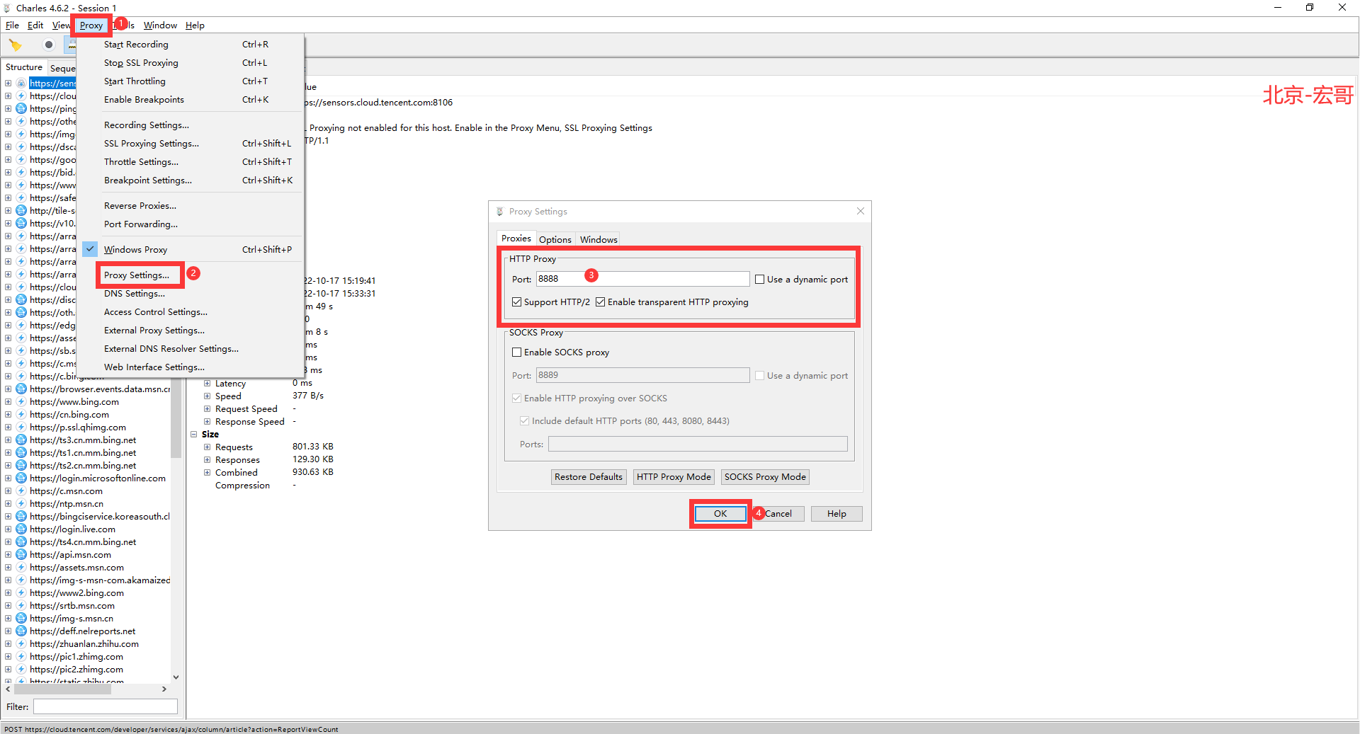Expand the Requests size row
This screenshot has height=734, width=1360.
pyautogui.click(x=208, y=447)
